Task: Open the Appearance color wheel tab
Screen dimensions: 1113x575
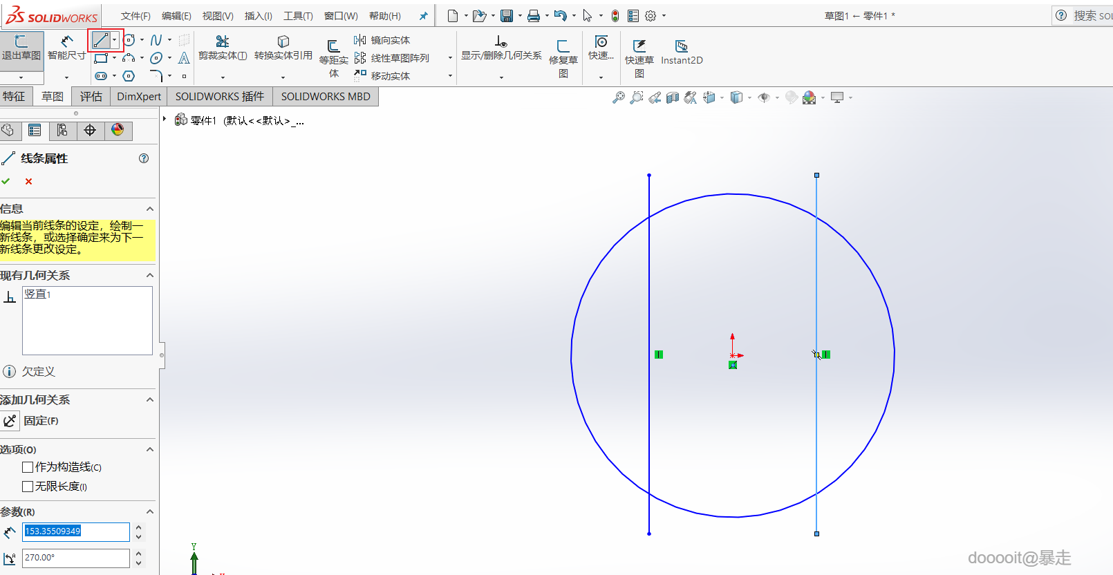Action: tap(118, 130)
